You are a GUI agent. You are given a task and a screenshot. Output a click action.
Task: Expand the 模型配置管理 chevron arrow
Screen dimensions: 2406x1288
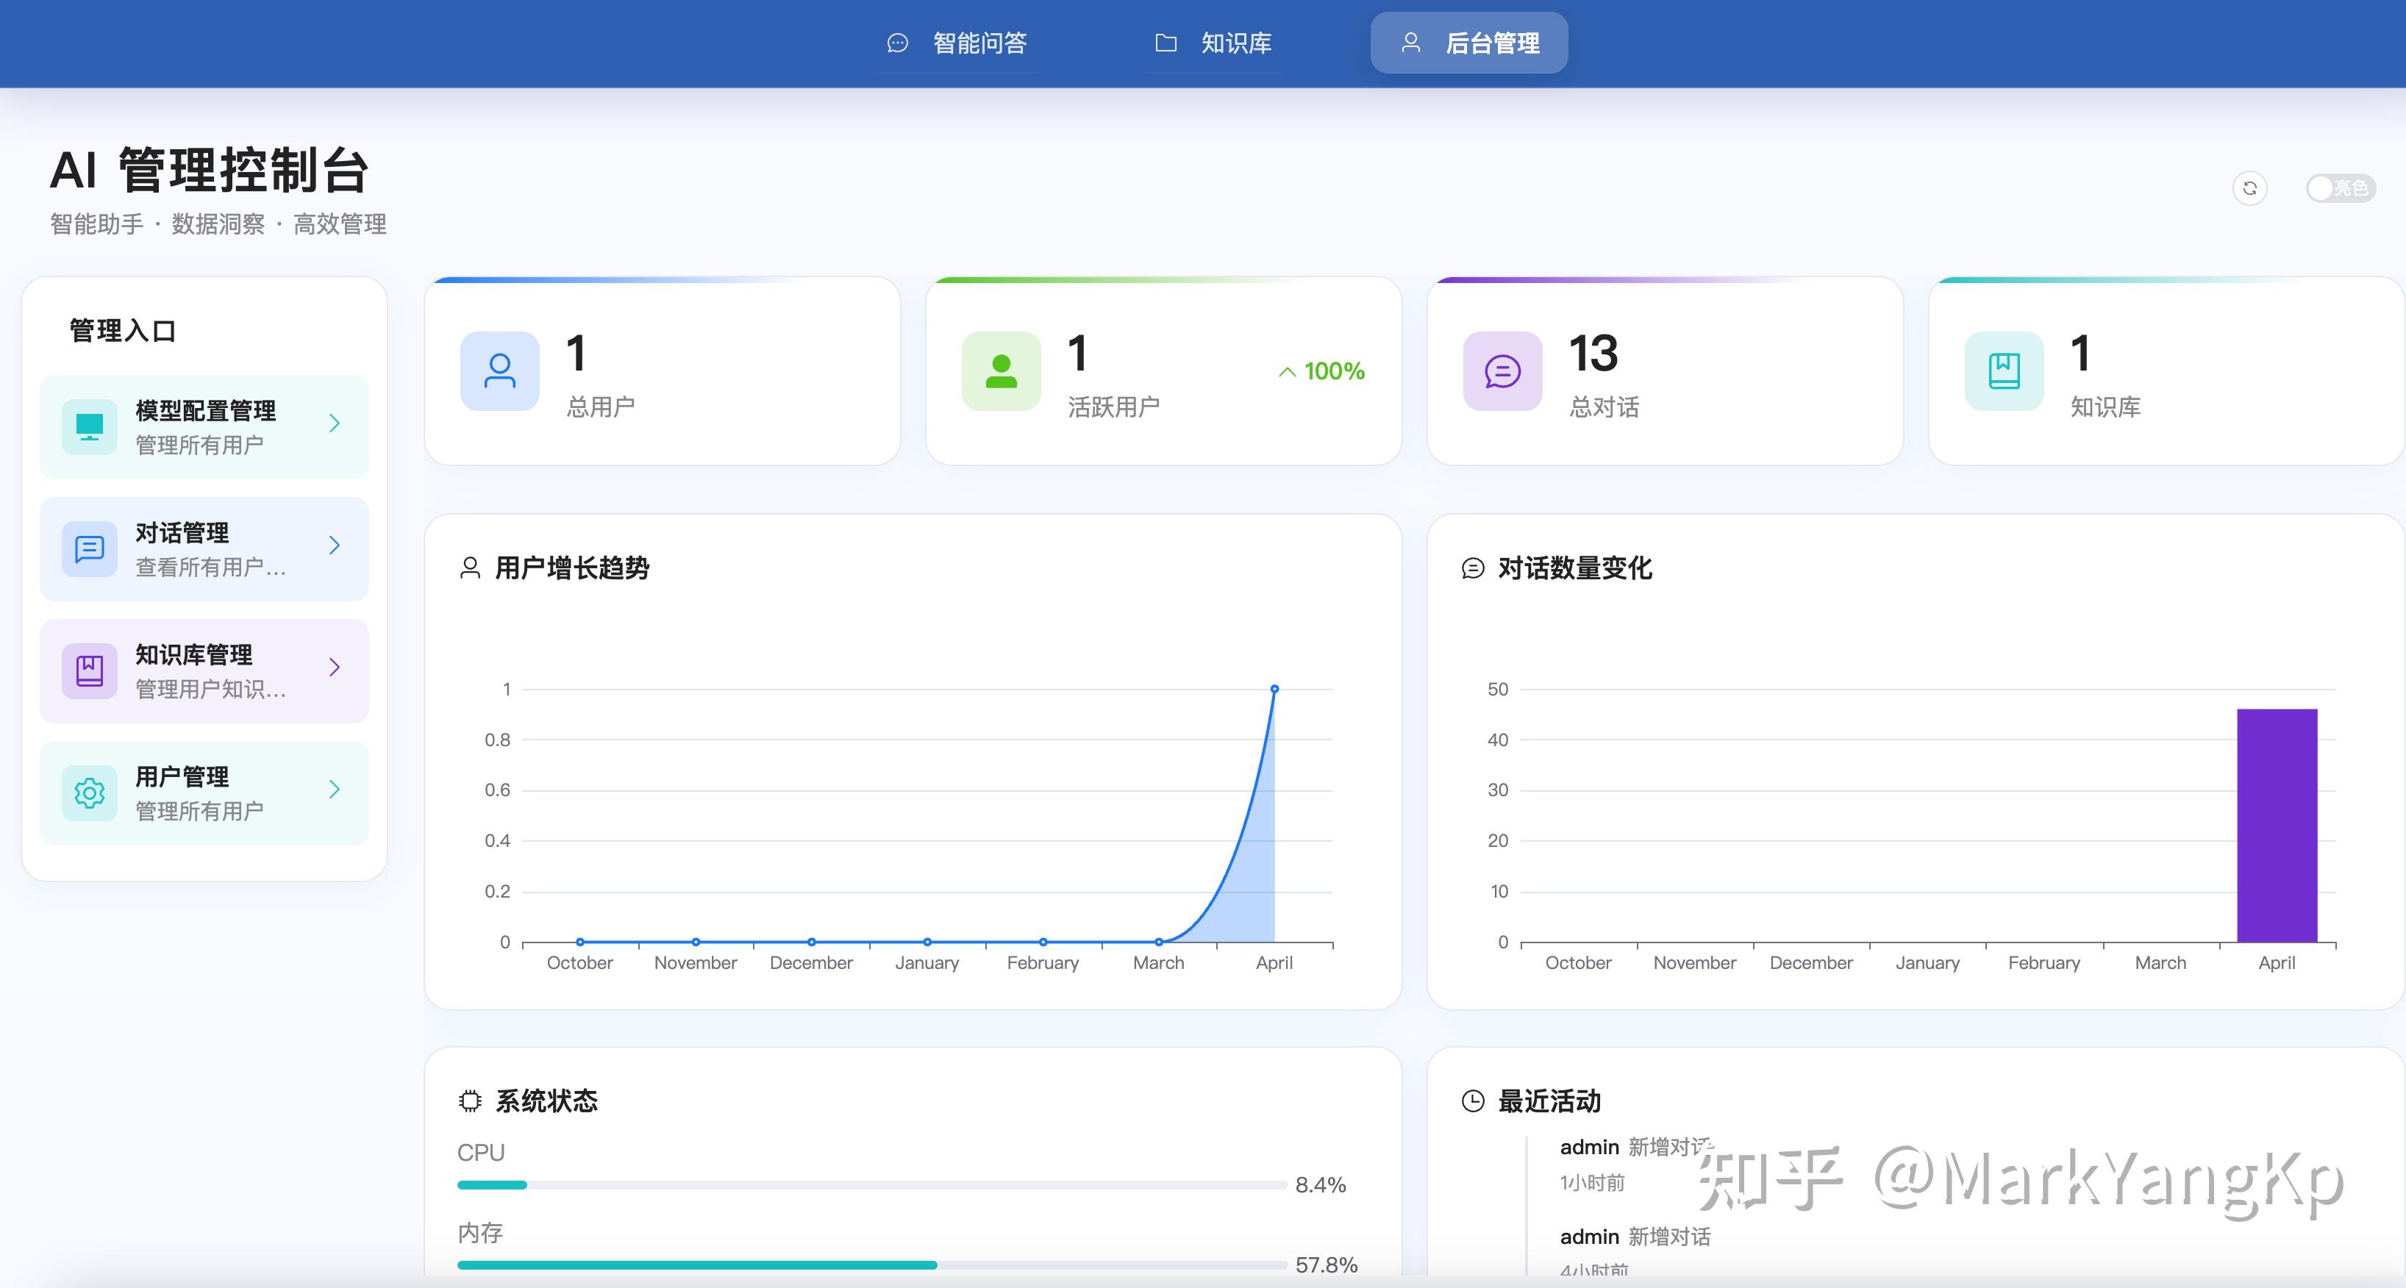[335, 423]
